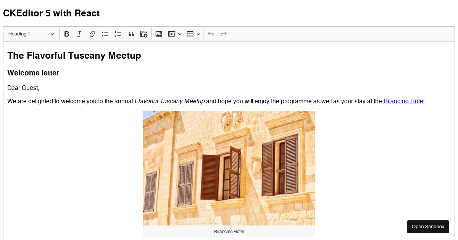Toggle bold formatting
Screen dimensions: 458x240
(x=66, y=34)
